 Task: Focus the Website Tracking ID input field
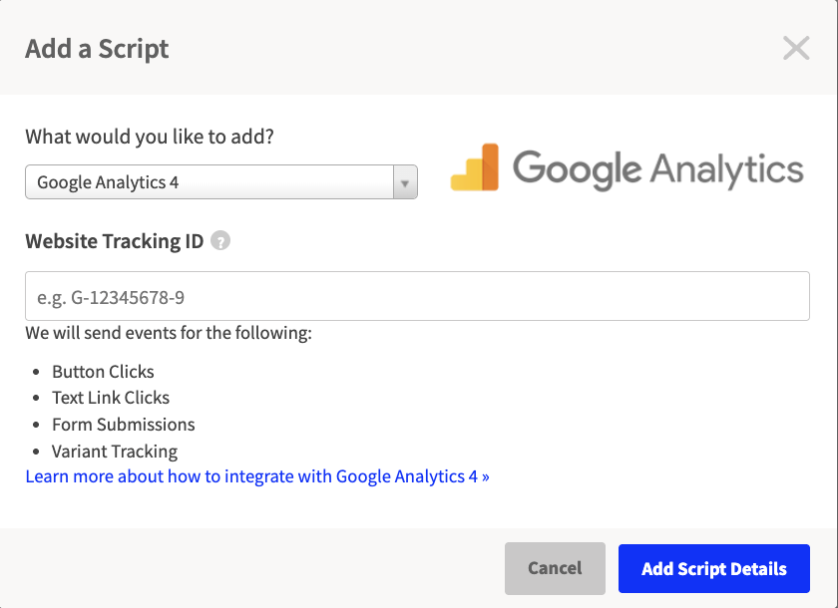(417, 296)
